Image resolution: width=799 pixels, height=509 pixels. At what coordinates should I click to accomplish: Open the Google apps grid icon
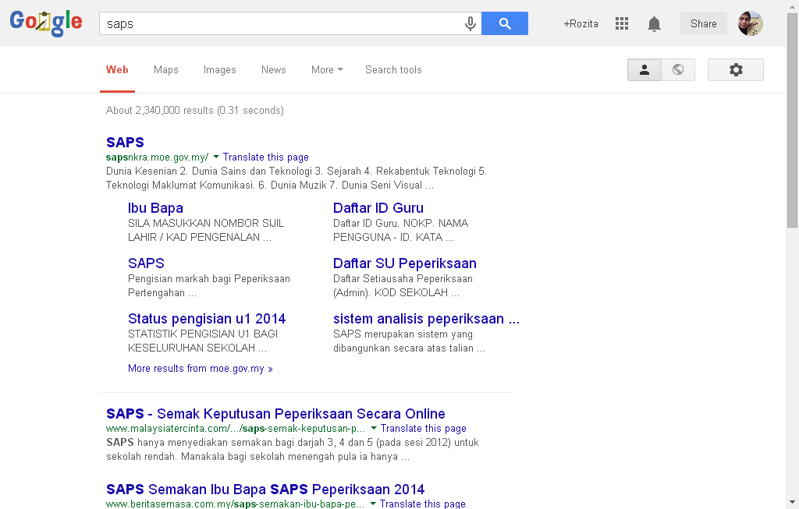[622, 23]
